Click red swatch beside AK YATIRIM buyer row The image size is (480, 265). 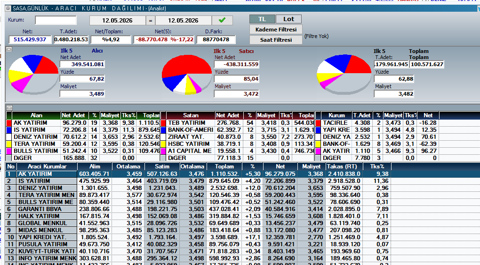pyautogui.click(x=9, y=123)
